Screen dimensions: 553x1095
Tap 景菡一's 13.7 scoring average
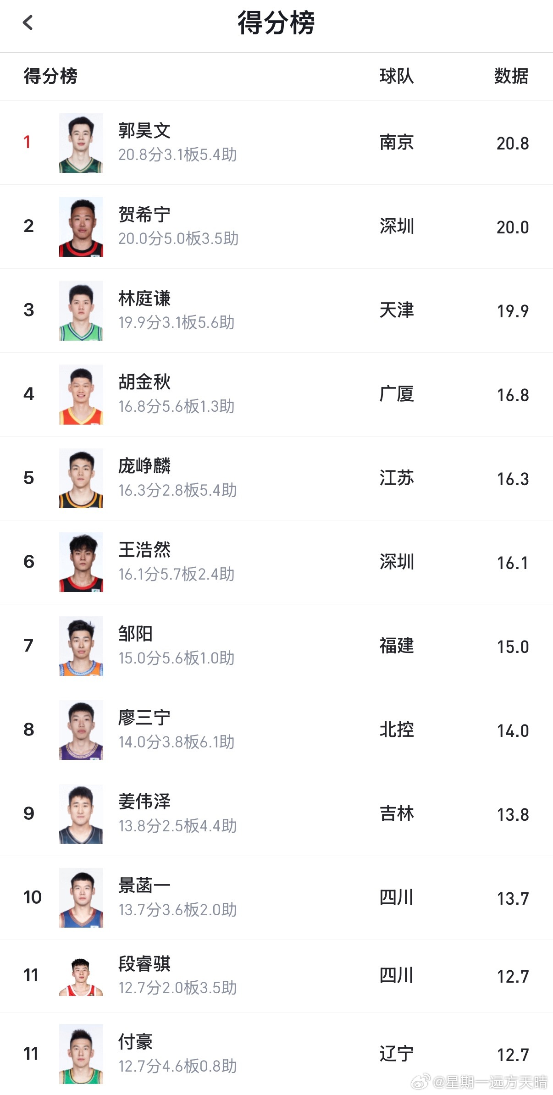click(x=513, y=898)
